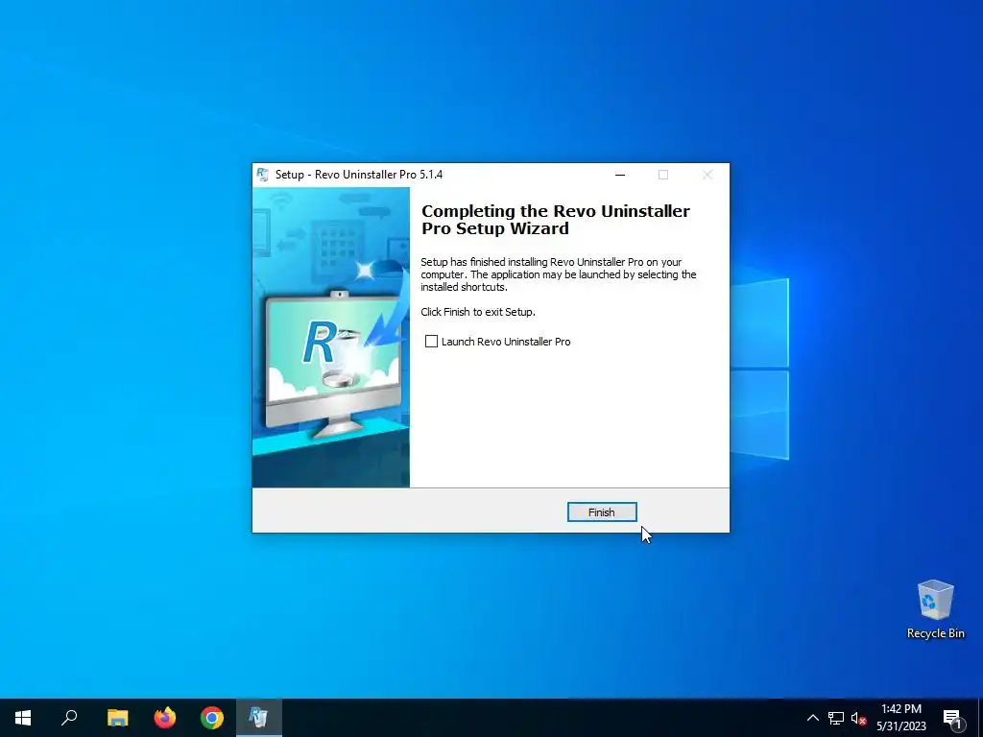Click the Finish button
Screen dimensions: 983x737
pyautogui.click(x=602, y=512)
